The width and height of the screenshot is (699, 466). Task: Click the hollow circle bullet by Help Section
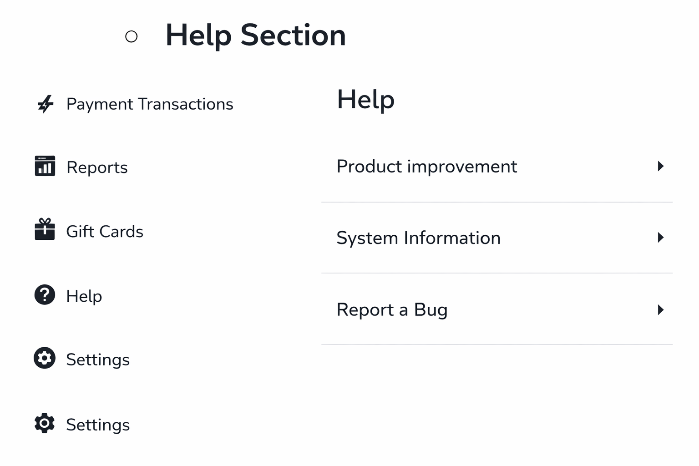point(132,36)
